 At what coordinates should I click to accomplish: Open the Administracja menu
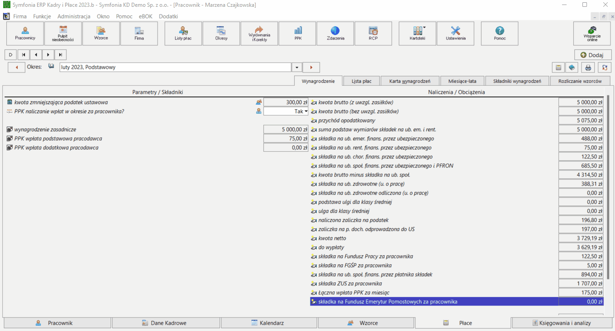coord(74,16)
